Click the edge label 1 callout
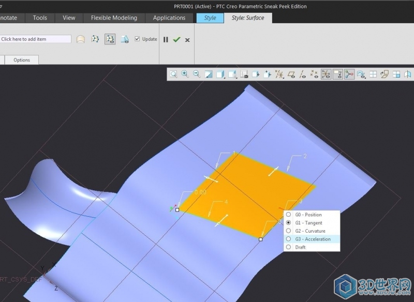 coord(234,153)
